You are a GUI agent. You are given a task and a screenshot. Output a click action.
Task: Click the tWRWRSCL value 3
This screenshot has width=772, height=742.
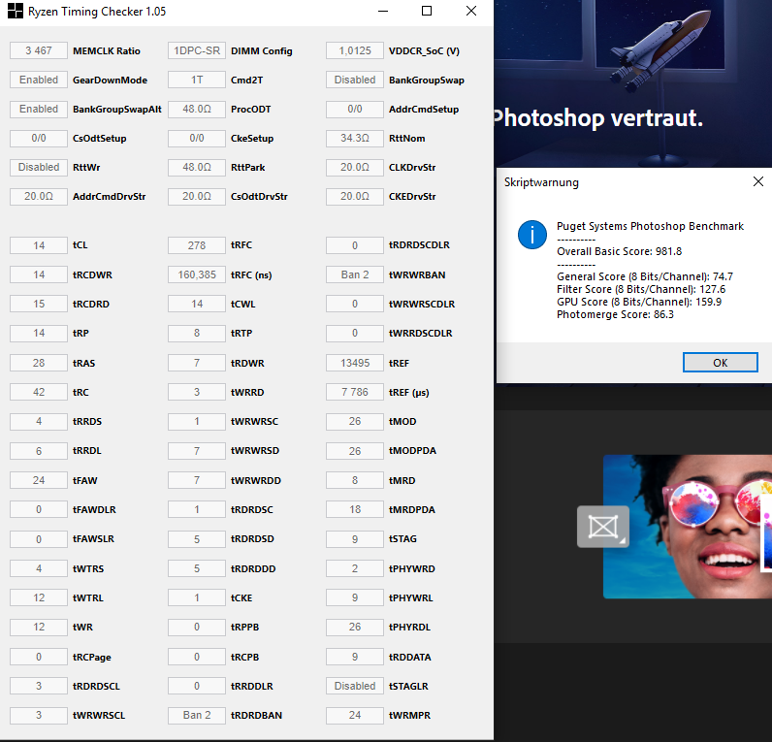(39, 715)
